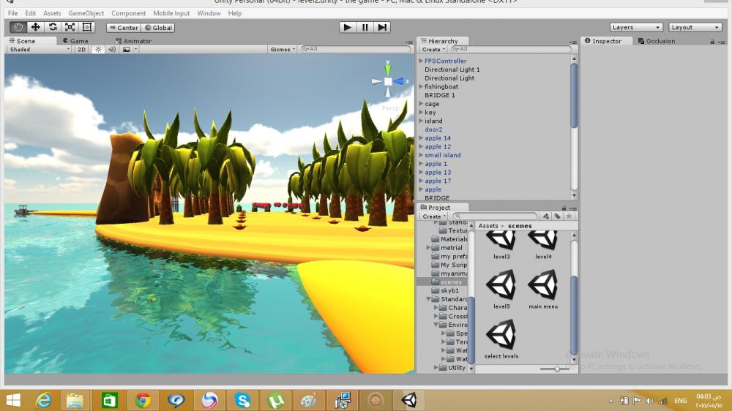732x411 pixels.
Task: Open the Layout dropdown
Action: tap(695, 28)
